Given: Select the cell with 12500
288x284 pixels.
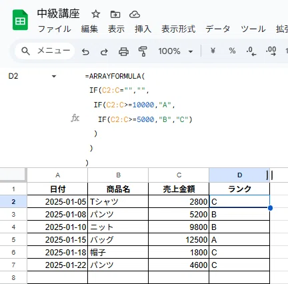Looking at the screenshot, I should pos(179,240).
